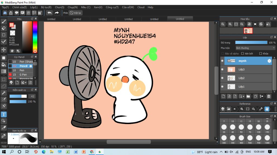Open the Công cụ(T) menu
This screenshot has height=155, width=277.
(112, 7)
